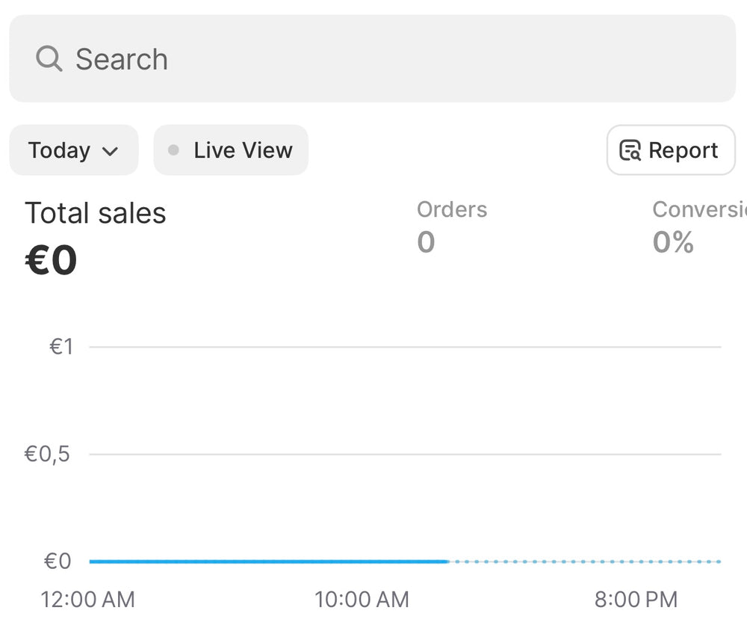Click the Report document icon

(x=630, y=150)
